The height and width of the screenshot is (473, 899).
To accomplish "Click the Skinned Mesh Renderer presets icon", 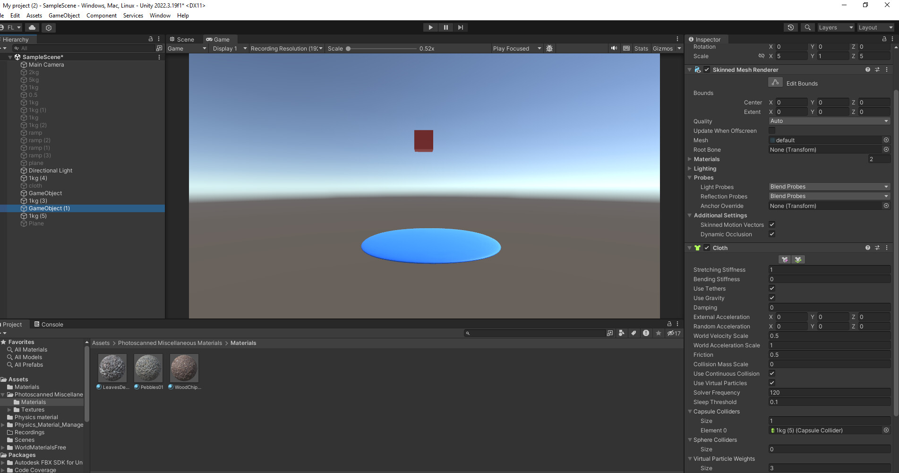I will pyautogui.click(x=877, y=69).
